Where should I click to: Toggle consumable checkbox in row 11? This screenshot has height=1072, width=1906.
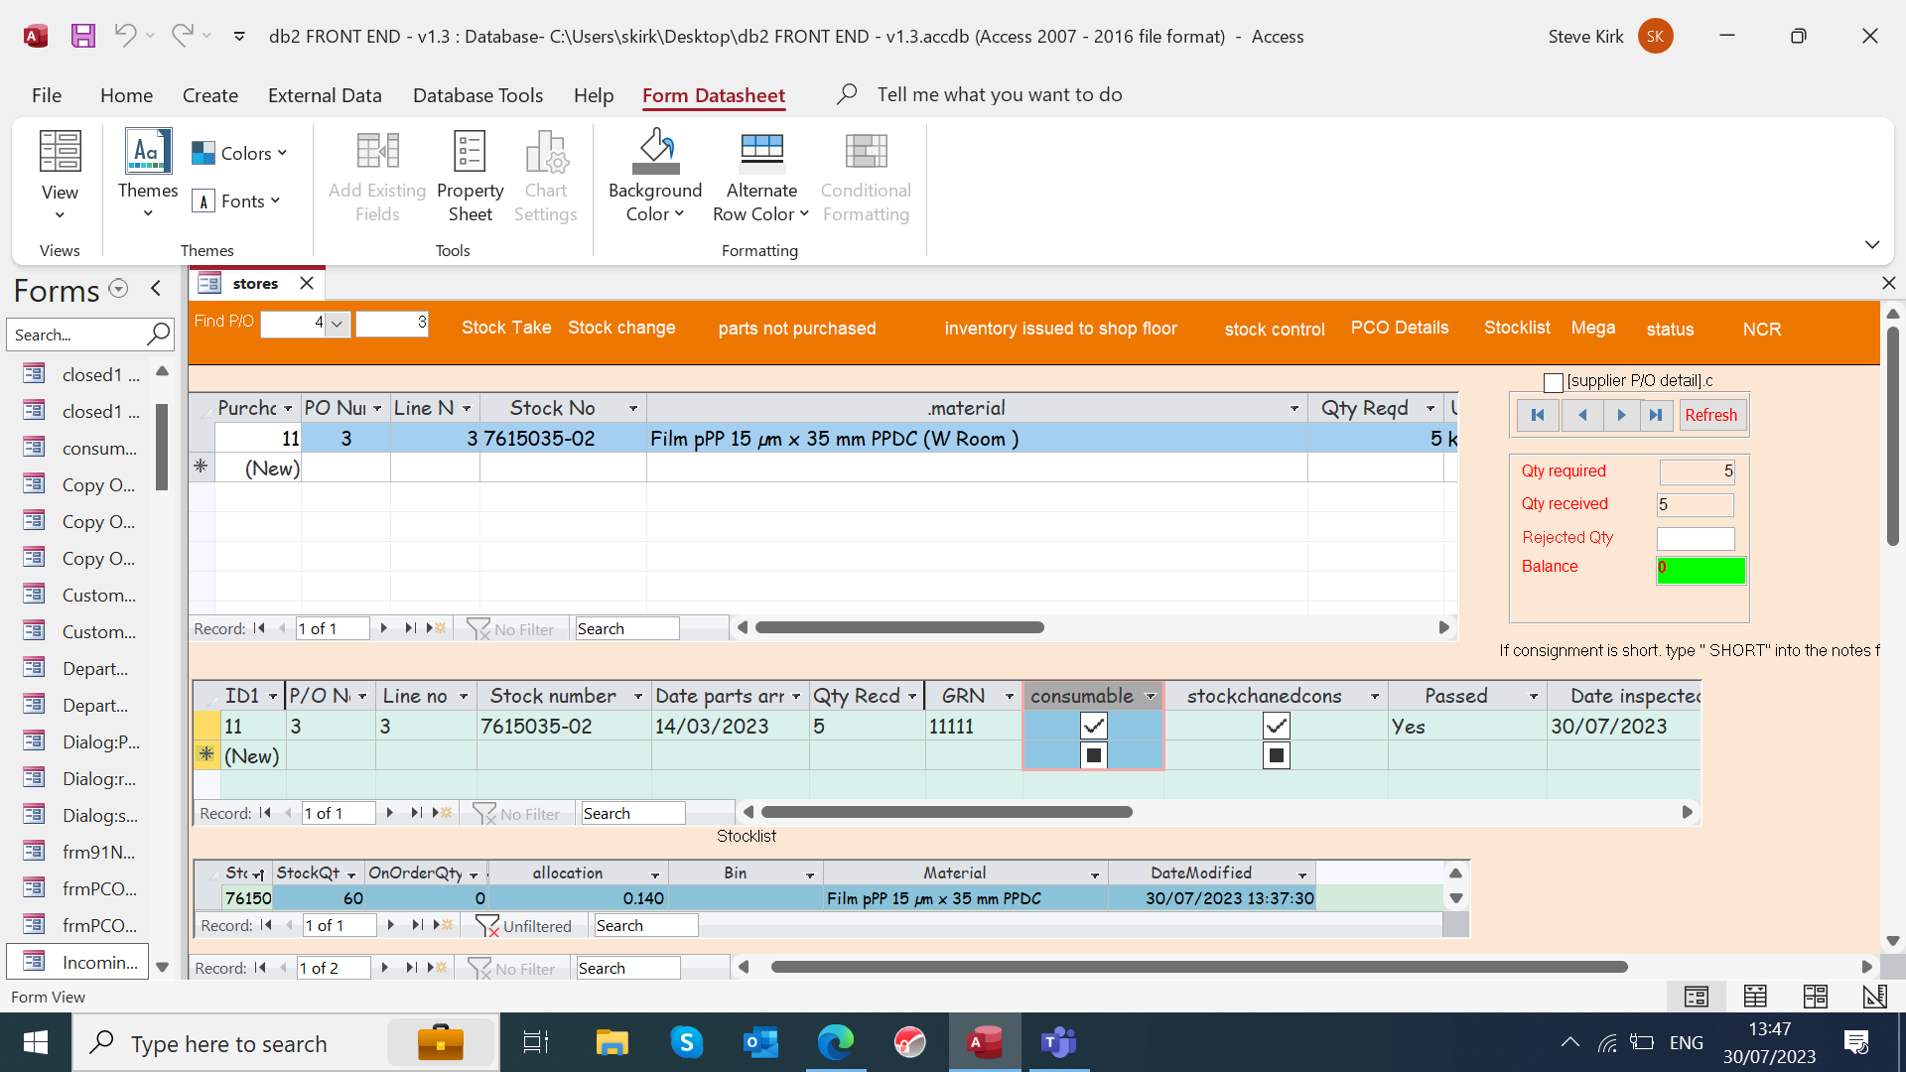coord(1093,726)
